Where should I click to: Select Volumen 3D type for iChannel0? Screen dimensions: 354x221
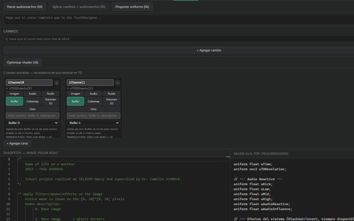[50, 101]
